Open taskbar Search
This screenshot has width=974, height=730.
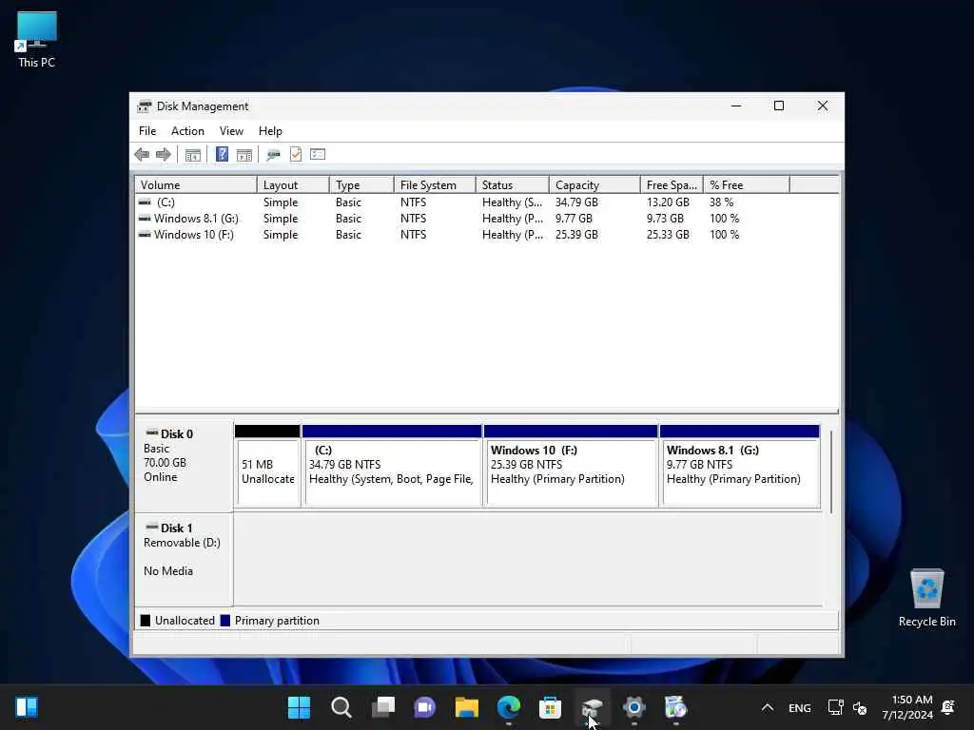341,707
